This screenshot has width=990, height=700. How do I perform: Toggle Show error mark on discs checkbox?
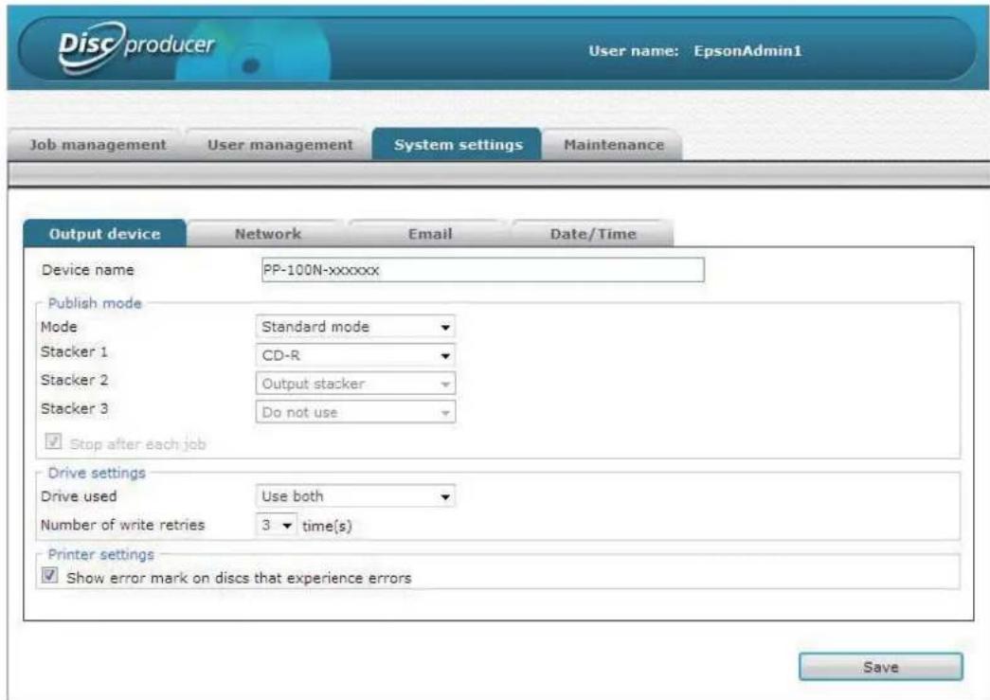click(50, 575)
